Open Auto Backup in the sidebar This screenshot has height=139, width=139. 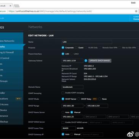[x=11, y=121]
